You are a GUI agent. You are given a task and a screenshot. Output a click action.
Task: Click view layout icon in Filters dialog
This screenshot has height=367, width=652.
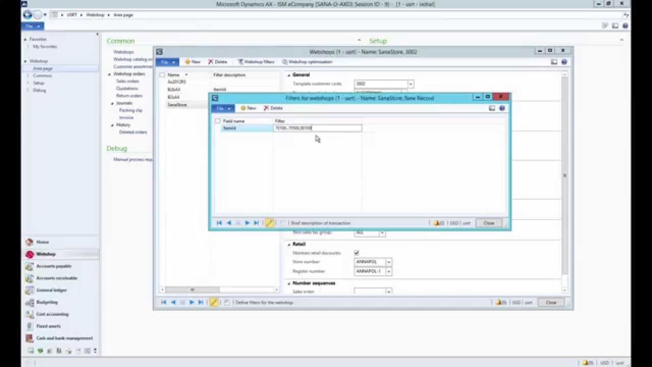(492, 108)
